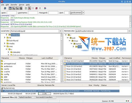Screen dimensions: 132x103
Task: Click the Host input field
Action: point(12,13)
